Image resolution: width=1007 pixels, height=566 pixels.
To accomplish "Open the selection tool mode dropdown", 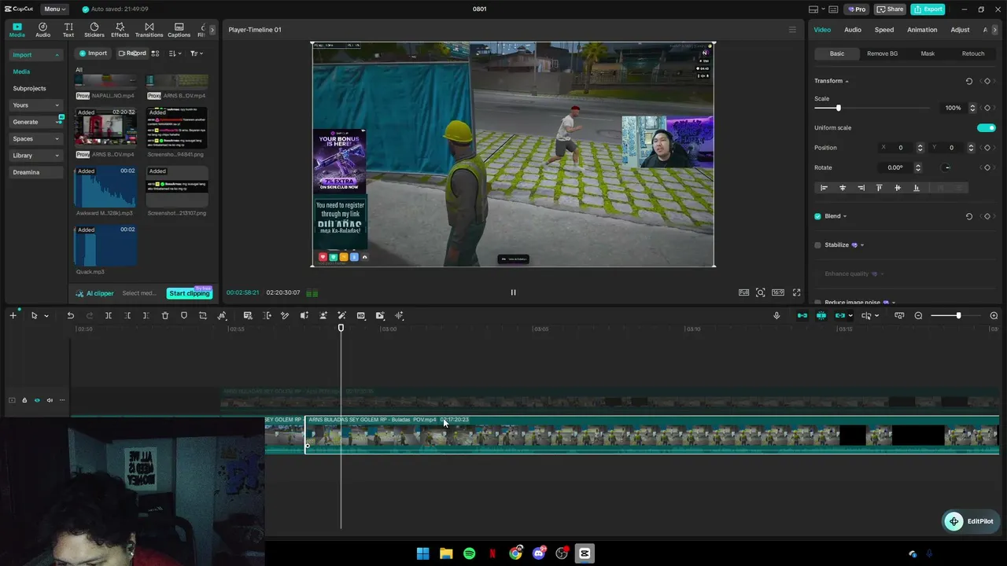I will click(x=46, y=316).
